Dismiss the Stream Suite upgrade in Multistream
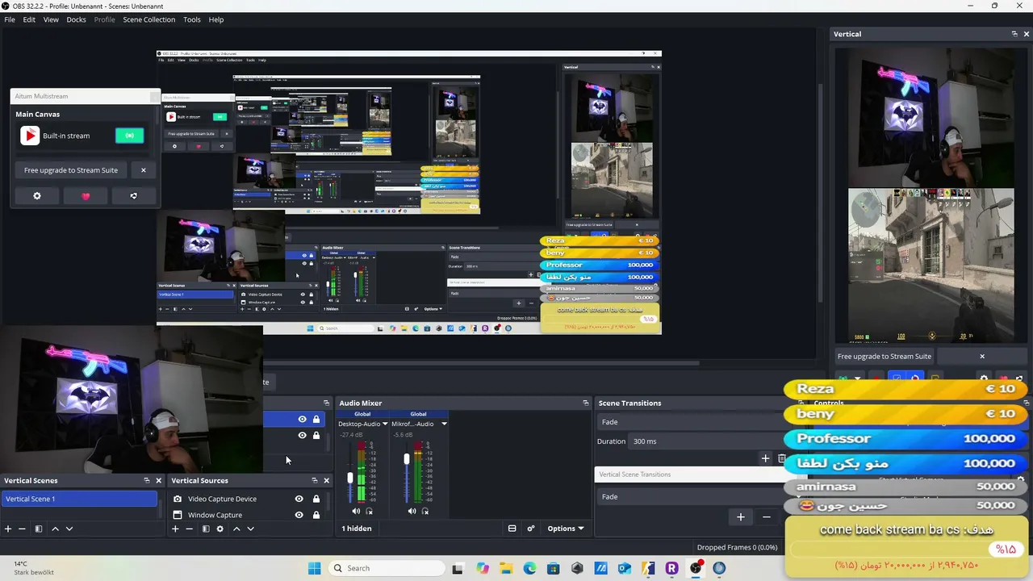This screenshot has height=581, width=1033. [x=144, y=170]
